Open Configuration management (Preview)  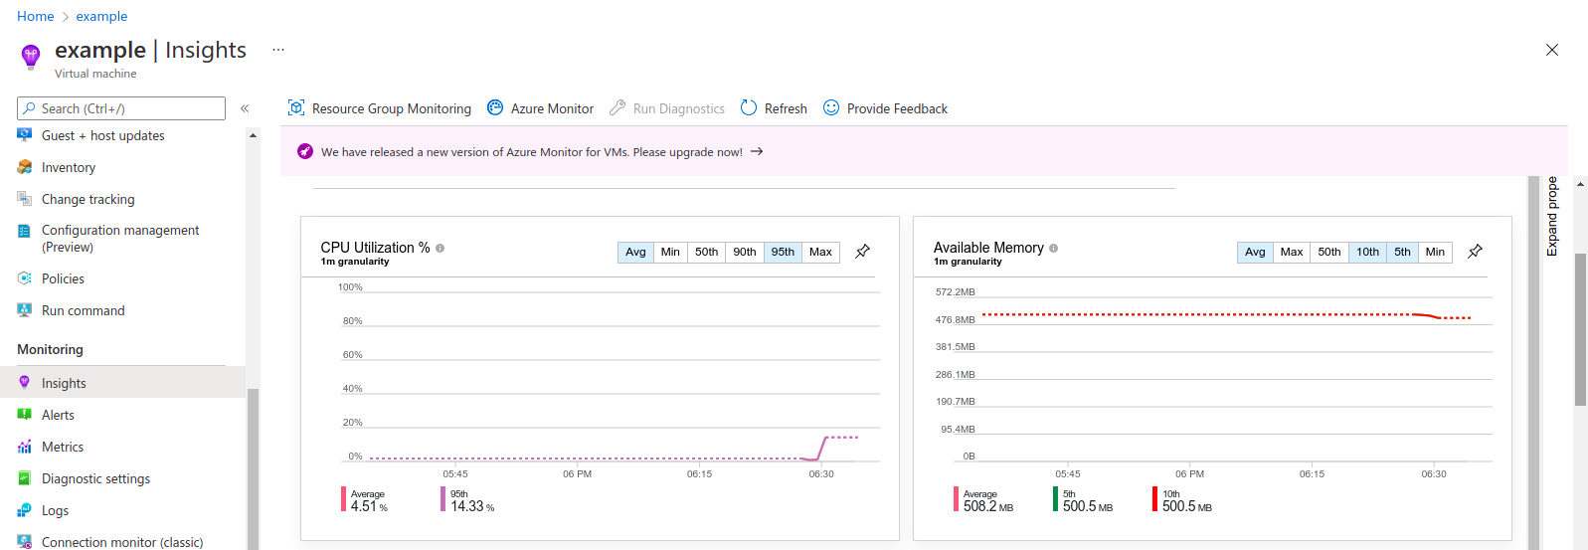[x=122, y=239]
